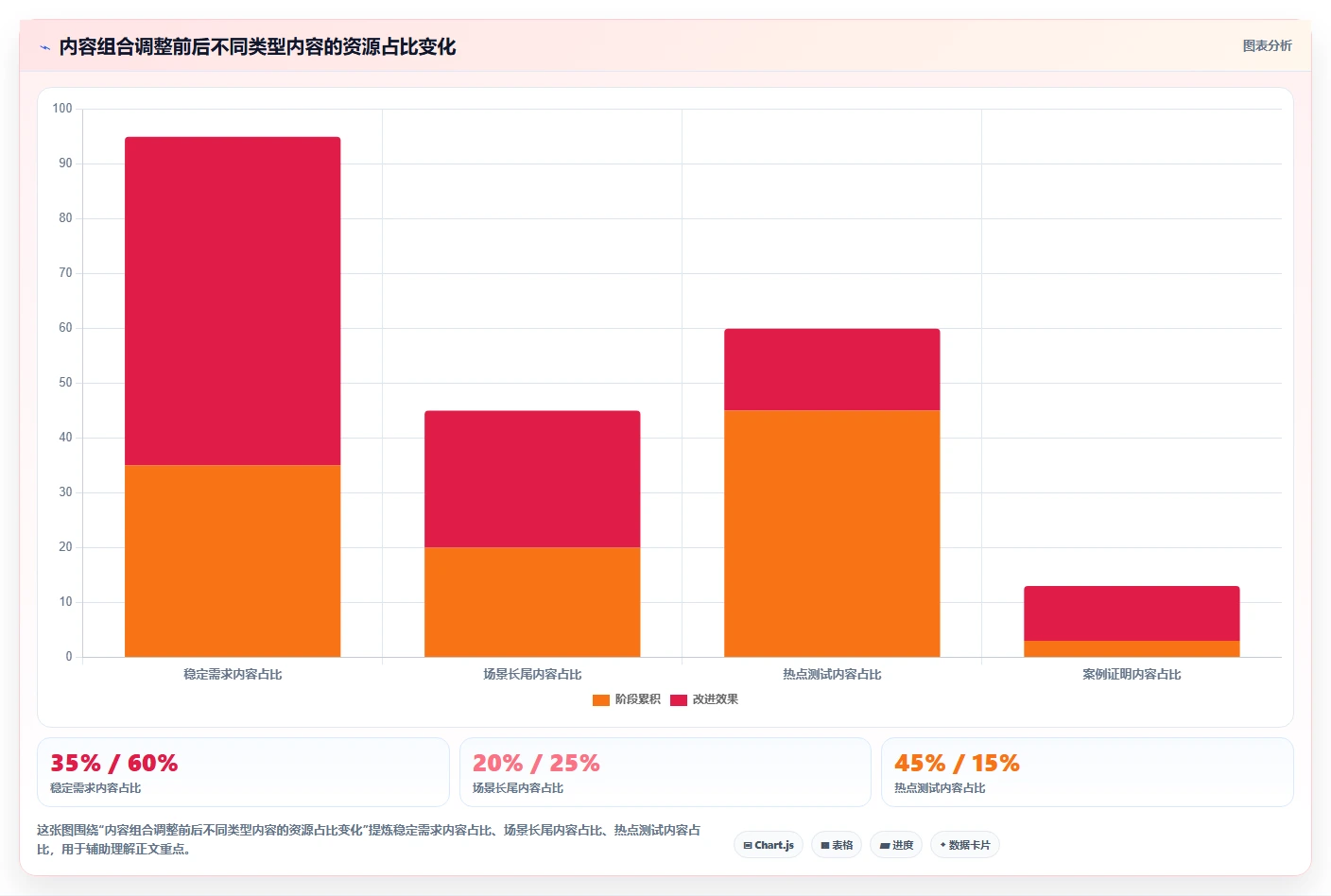
Task: Click the lightning icon beside the chart title
Action: 44,47
